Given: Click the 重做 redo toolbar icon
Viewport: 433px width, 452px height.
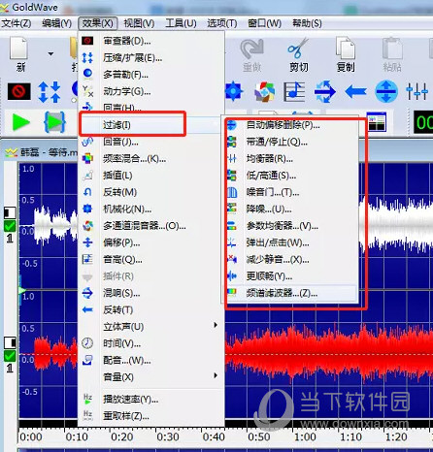Looking at the screenshot, I should click(x=251, y=54).
